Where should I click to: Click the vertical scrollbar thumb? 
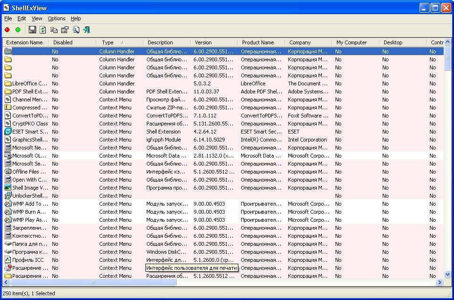448,58
